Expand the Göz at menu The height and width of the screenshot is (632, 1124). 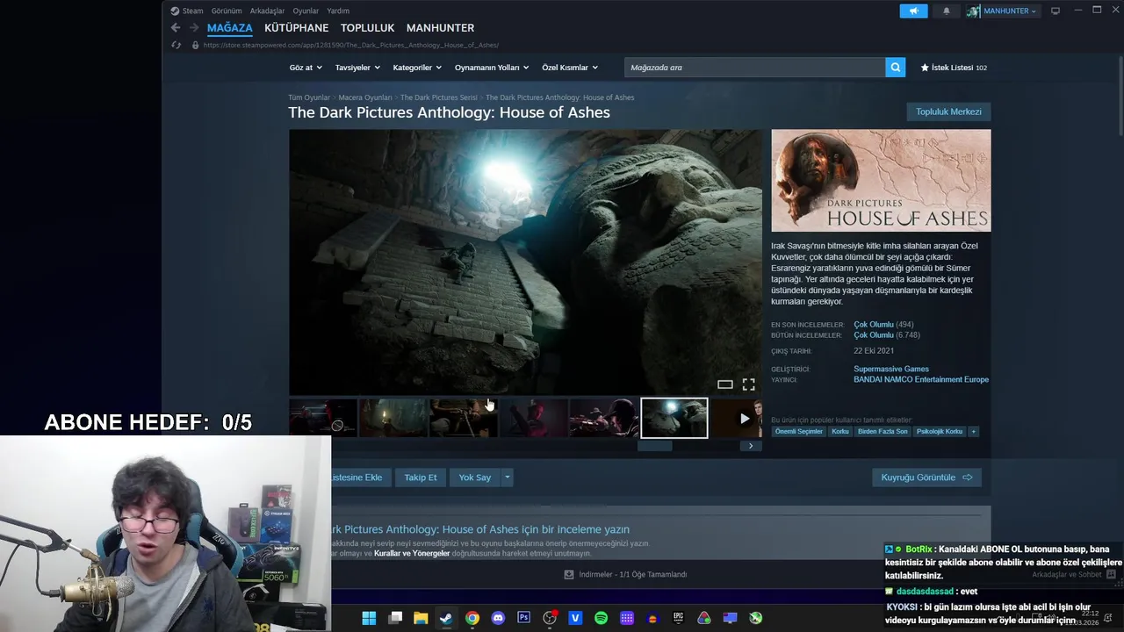click(306, 68)
